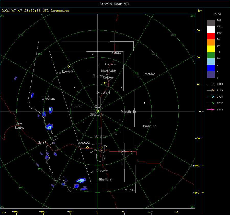Click the Stettler town label

(149, 74)
